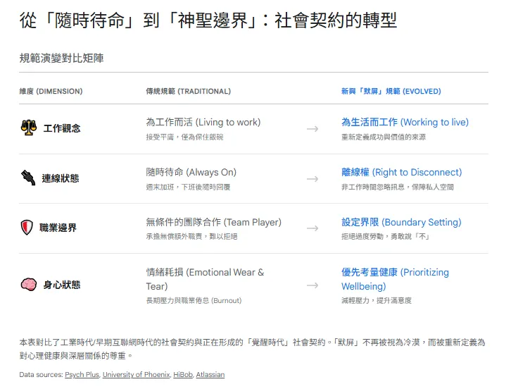Click the shield icon beside 職業邊界
The image size is (518, 389).
(27, 227)
